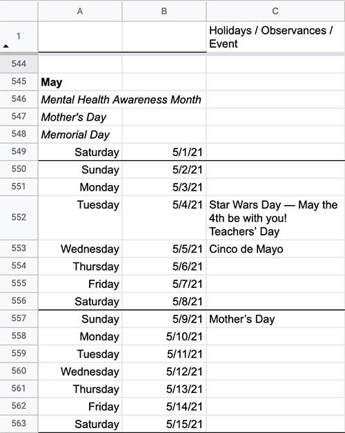Click the Holidays / Observances / Event header cell
Viewport: 345px width, 433px height.
(275, 37)
